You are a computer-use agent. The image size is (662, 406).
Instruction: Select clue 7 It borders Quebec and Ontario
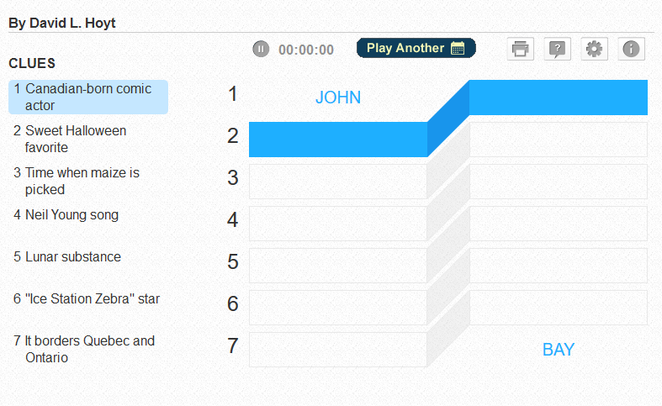pos(88,349)
